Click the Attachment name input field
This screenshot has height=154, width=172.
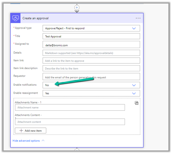tap(70, 108)
